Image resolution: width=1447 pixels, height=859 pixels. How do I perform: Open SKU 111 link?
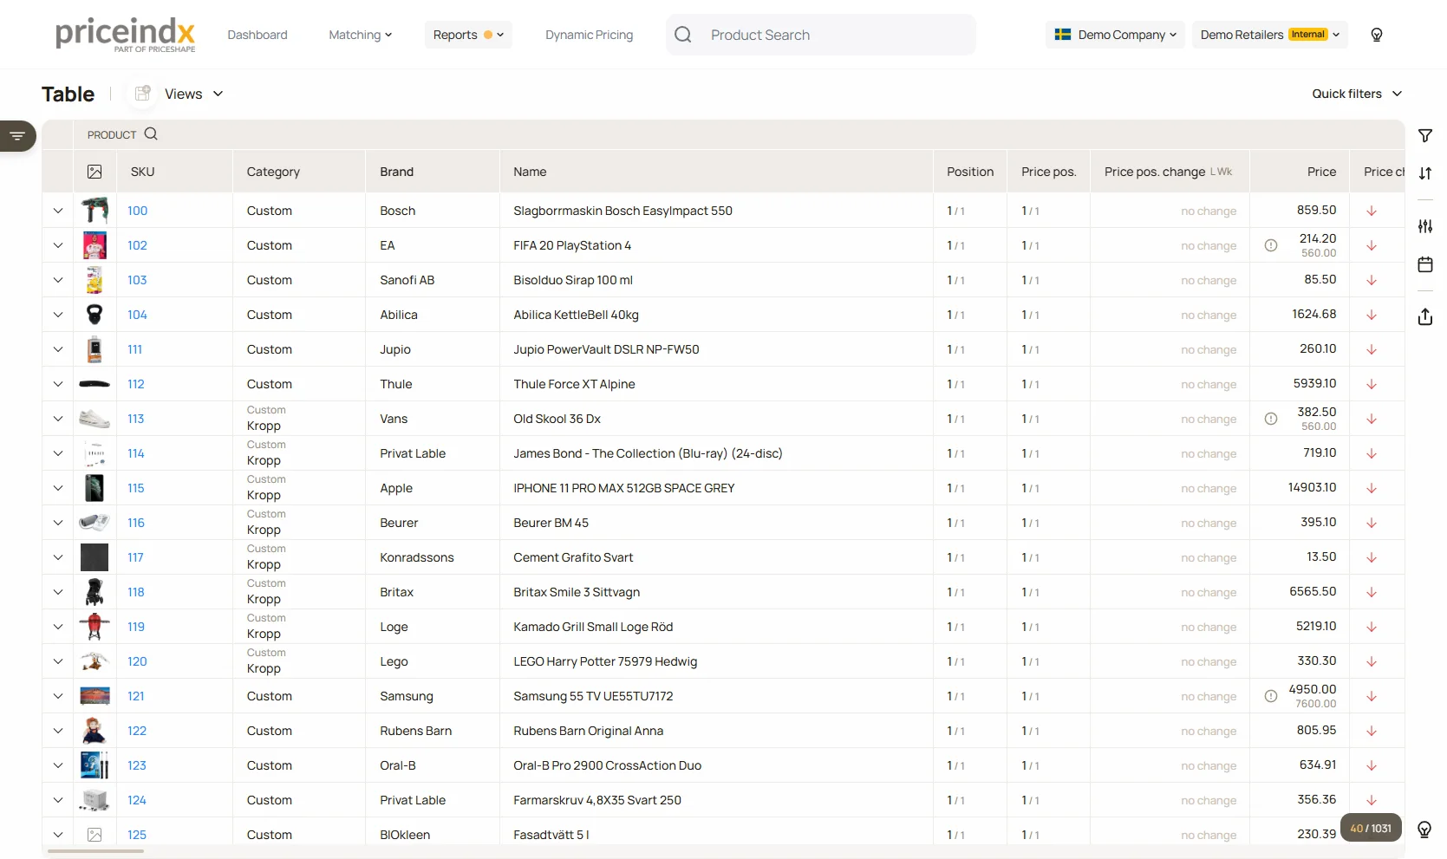coord(134,349)
